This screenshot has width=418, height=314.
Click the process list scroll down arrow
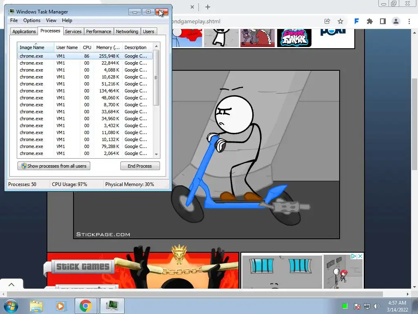[x=156, y=154]
